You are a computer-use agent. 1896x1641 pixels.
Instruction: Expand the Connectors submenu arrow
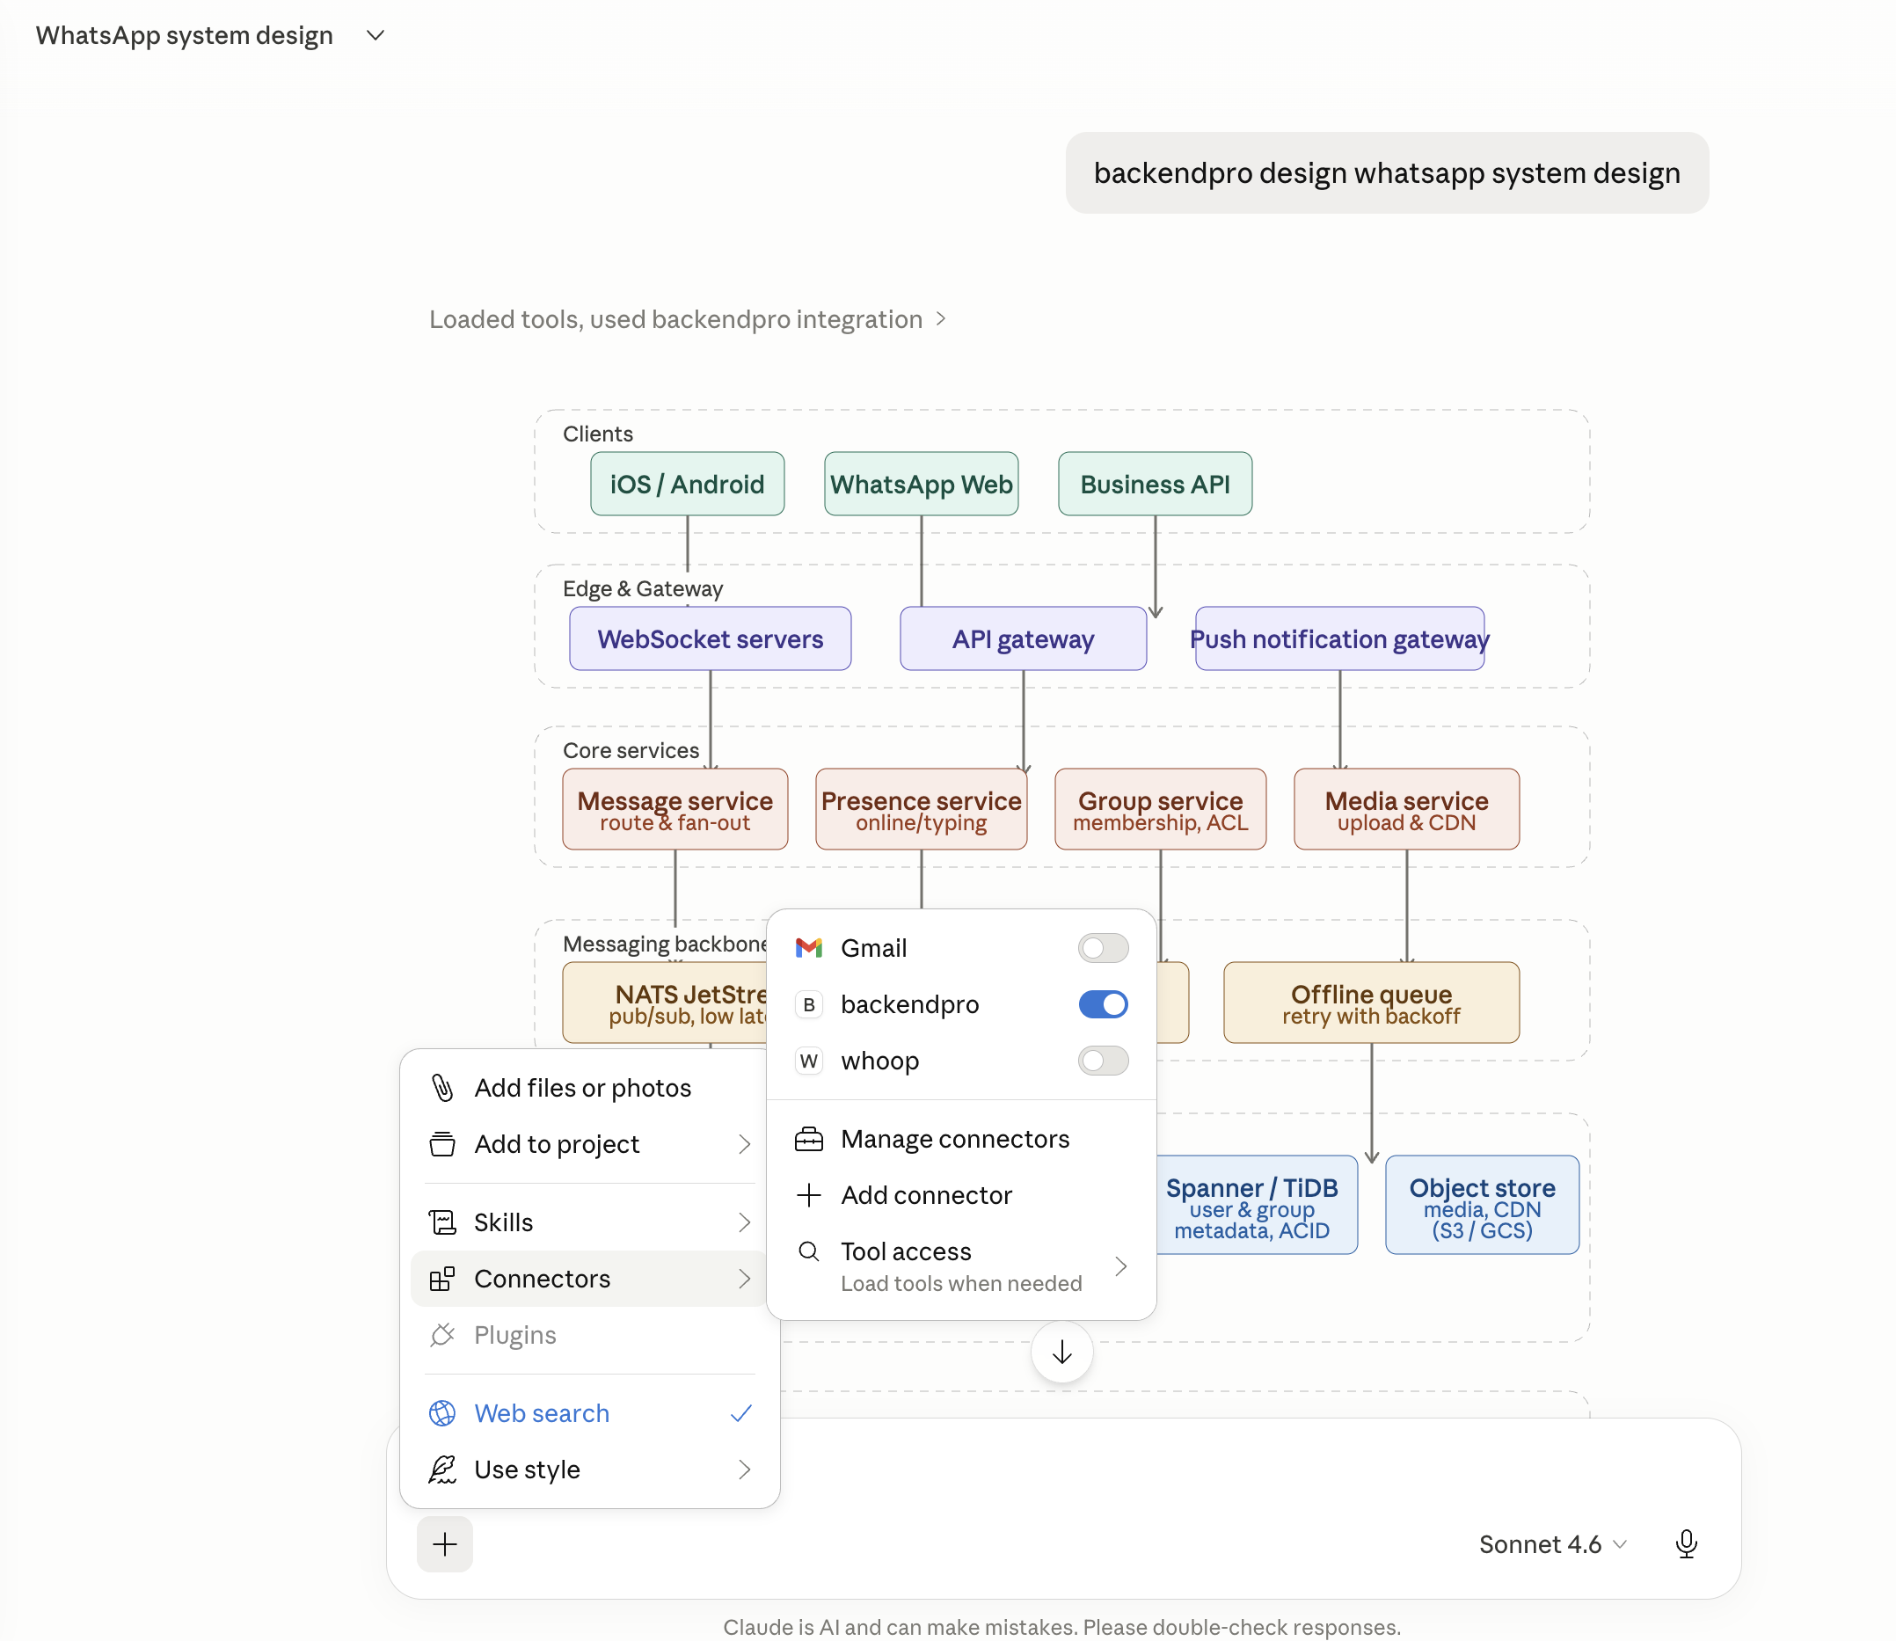pyautogui.click(x=744, y=1279)
